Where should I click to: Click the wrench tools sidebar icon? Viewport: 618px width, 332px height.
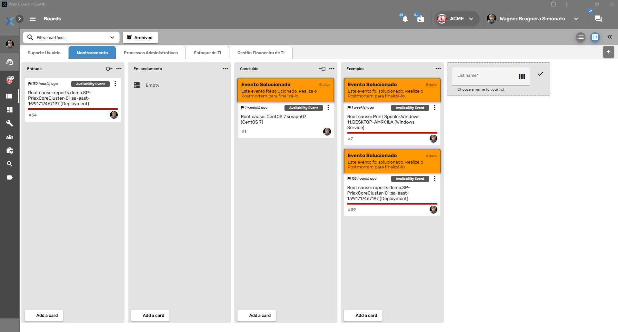(10, 123)
